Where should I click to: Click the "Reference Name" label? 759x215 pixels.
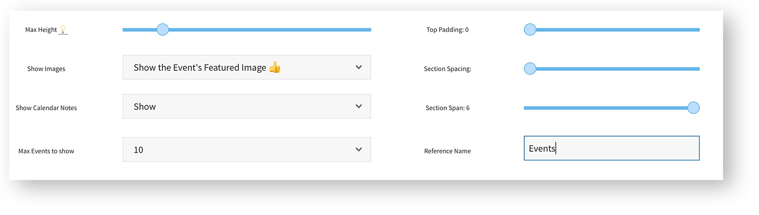(x=447, y=151)
